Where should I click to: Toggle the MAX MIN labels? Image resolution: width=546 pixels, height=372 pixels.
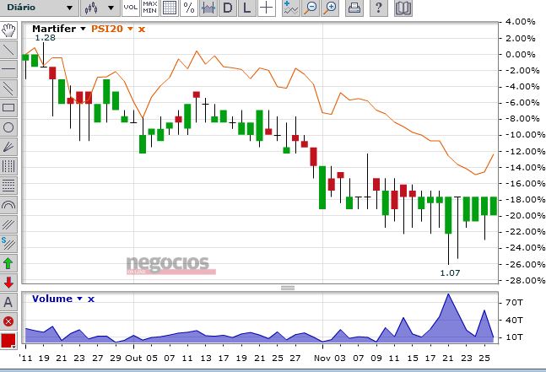click(150, 8)
